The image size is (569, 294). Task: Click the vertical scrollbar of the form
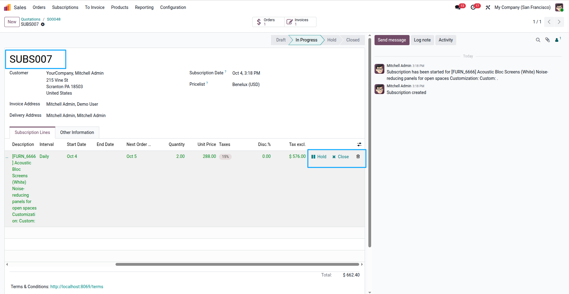(370, 143)
